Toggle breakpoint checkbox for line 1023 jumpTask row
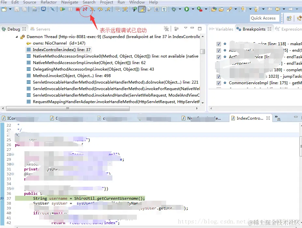The height and width of the screenshot is (228, 302). 219,76
